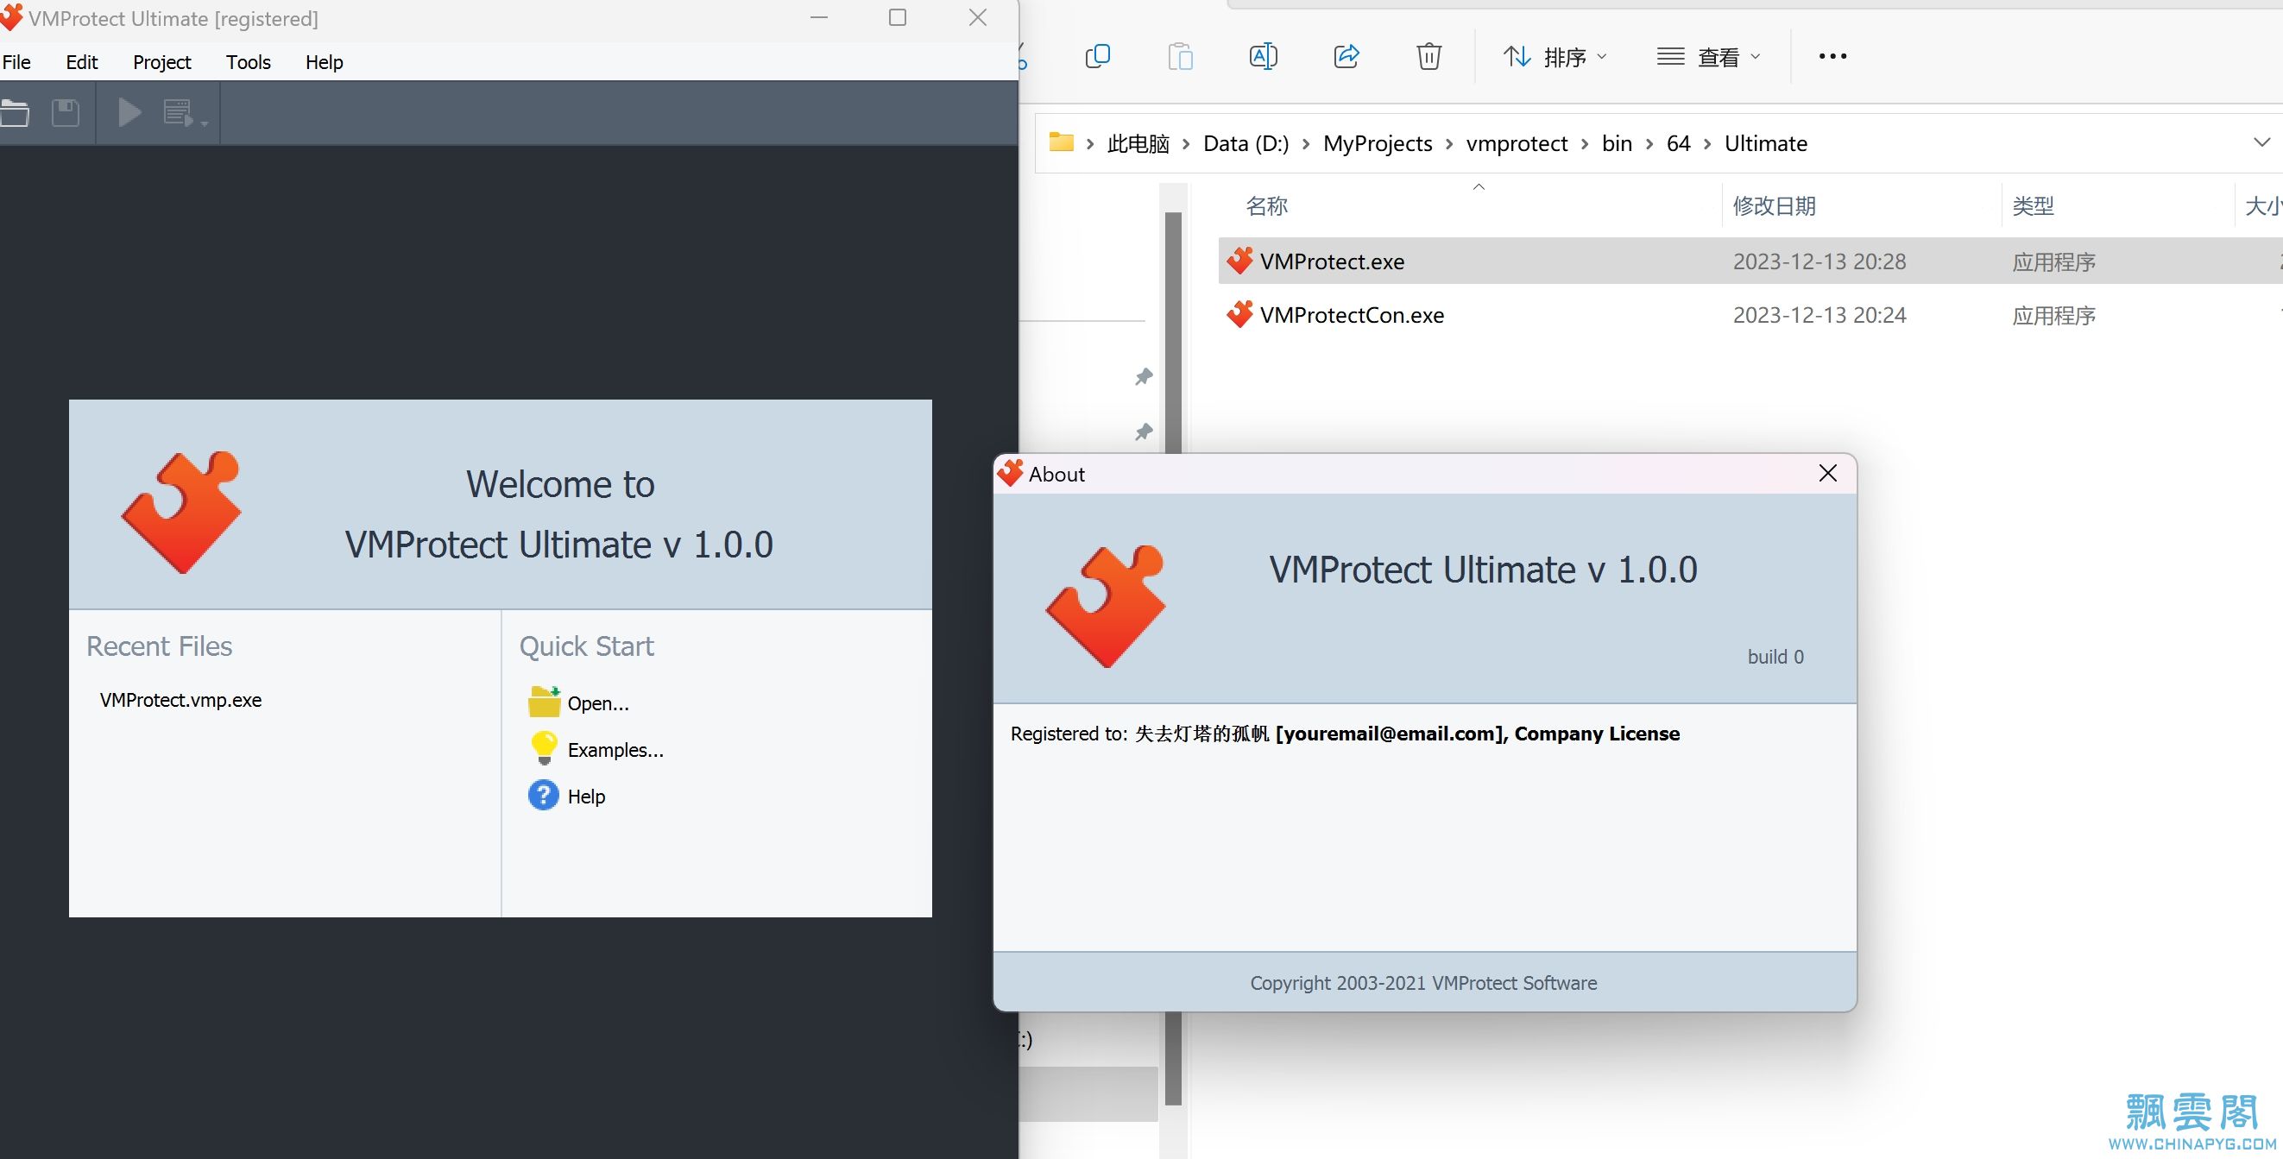Click the blue question mark Help icon

(543, 795)
